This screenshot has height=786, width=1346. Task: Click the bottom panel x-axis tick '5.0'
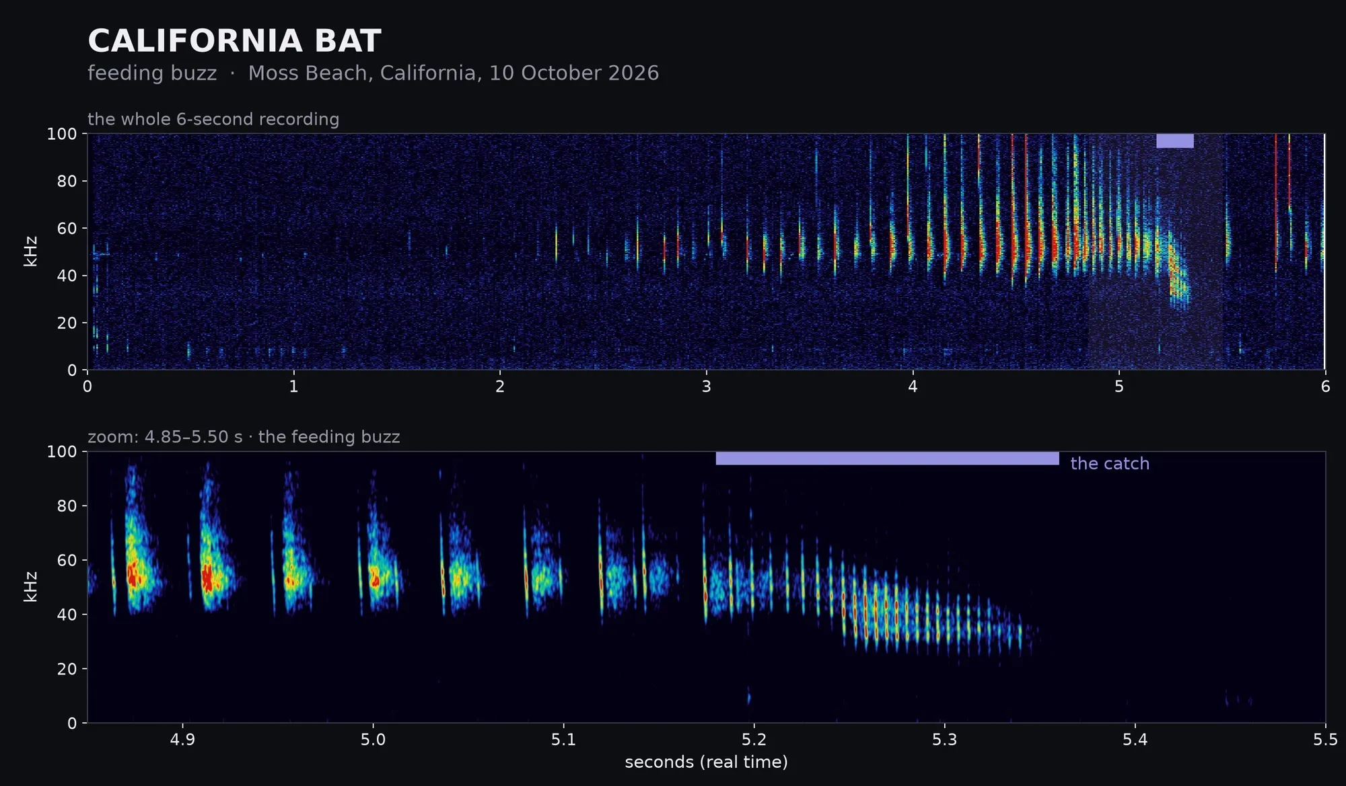(x=373, y=740)
